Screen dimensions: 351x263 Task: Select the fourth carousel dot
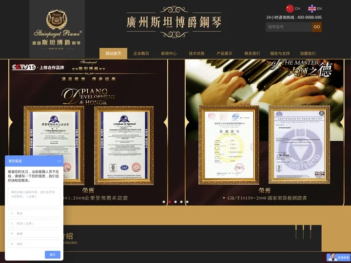pyautogui.click(x=181, y=202)
